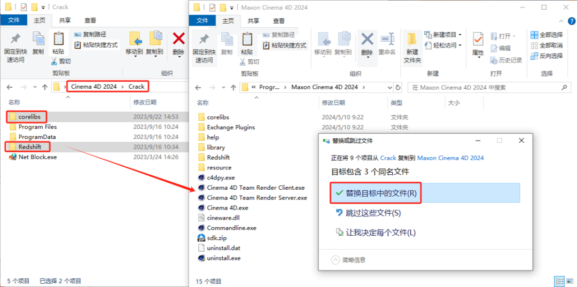
Task: Click 全部选择 in the Maxon window ribbon
Action: point(547,35)
